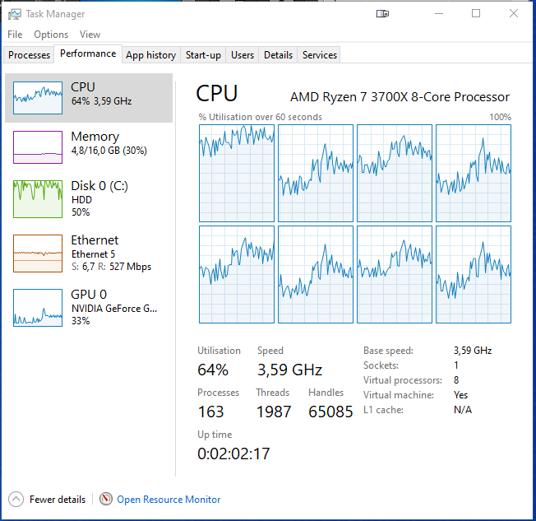Viewport: 536px width, 521px height.
Task: Click the first logical processor utilisation graph
Action: point(237,173)
